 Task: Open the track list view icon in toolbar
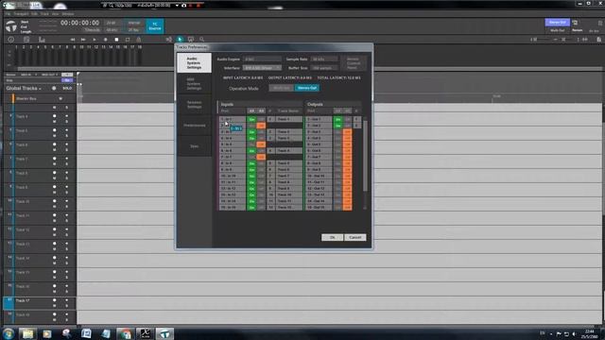(x=26, y=40)
